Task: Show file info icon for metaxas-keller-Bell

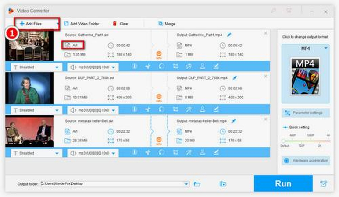Action: pos(134,152)
